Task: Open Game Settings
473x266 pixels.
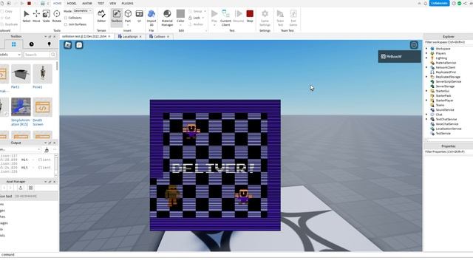Action: pos(265,18)
